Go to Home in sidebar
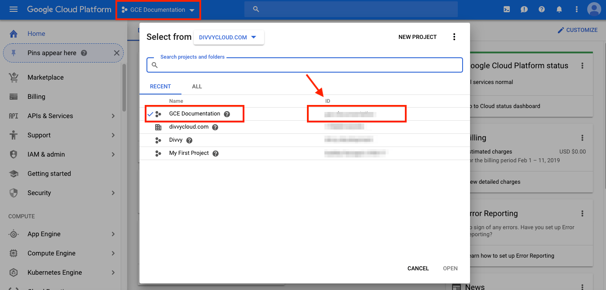 (36, 34)
